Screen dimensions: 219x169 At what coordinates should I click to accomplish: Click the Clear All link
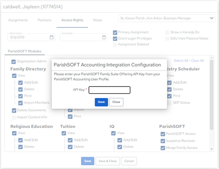click(197, 60)
